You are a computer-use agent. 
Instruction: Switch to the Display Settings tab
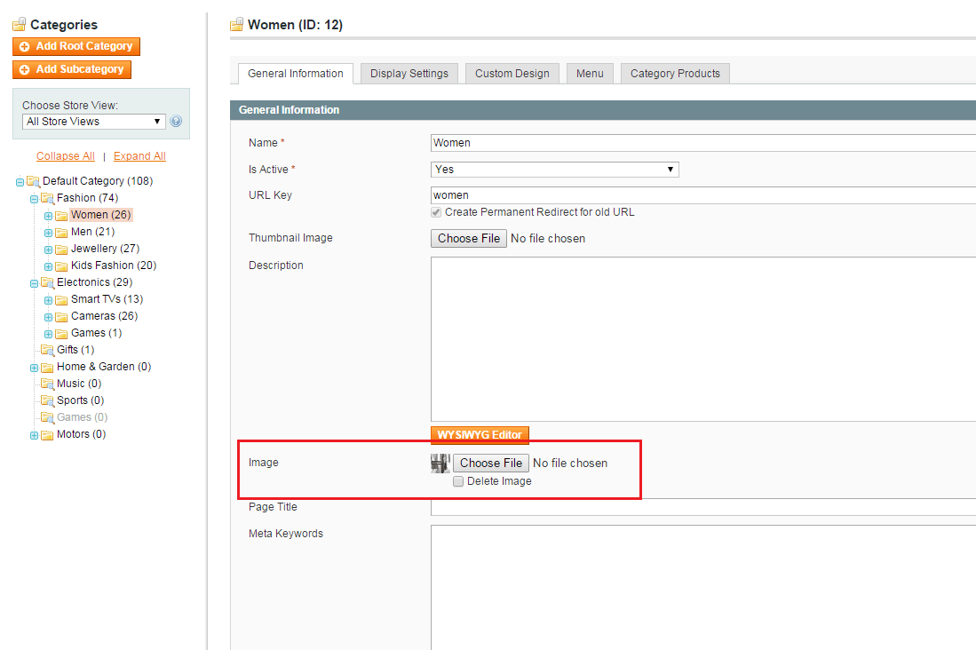(409, 74)
